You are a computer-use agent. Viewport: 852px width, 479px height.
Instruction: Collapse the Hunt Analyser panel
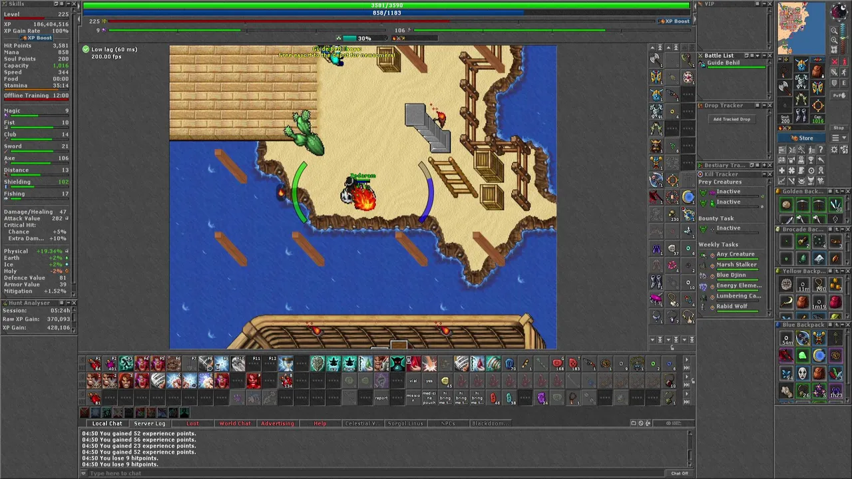[x=69, y=303]
